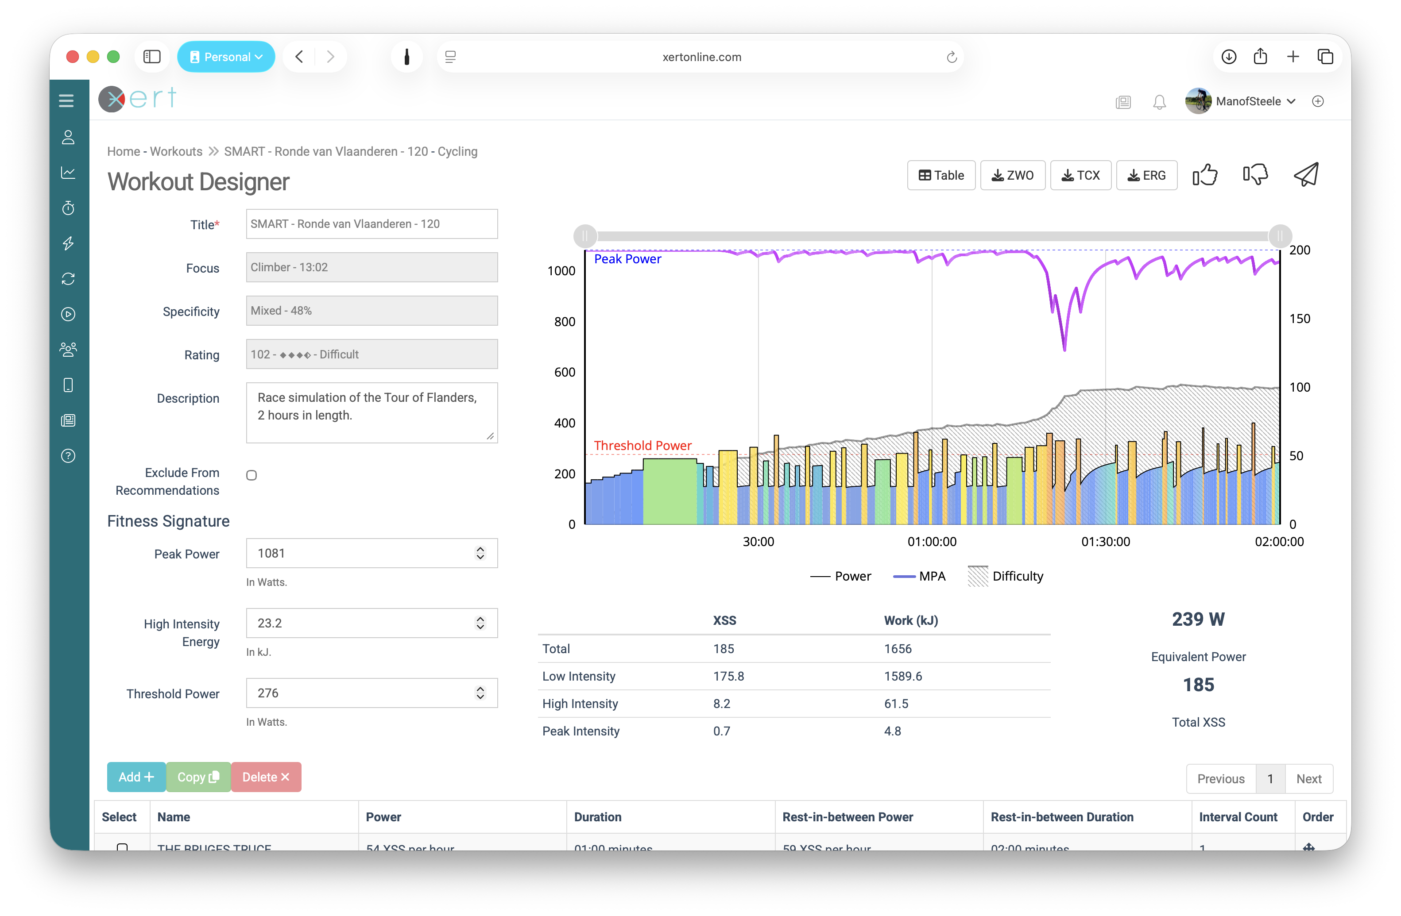Open the newspaper icon in the sidebar

tap(68, 420)
